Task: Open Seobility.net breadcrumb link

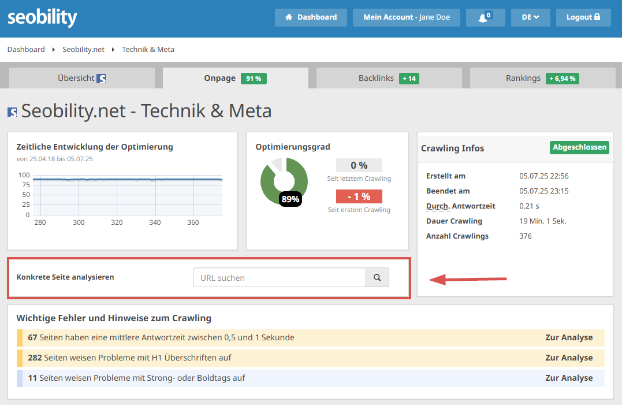Action: click(x=83, y=50)
